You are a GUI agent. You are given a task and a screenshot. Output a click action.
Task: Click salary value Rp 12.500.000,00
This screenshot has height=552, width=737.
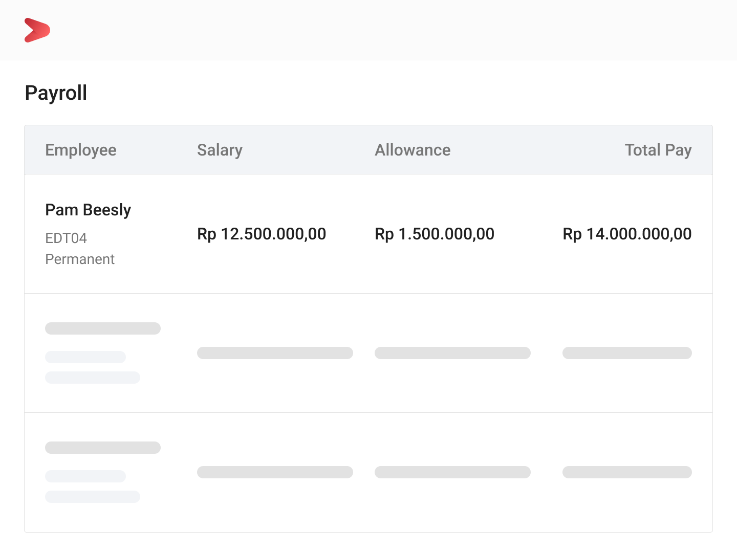[x=262, y=234]
